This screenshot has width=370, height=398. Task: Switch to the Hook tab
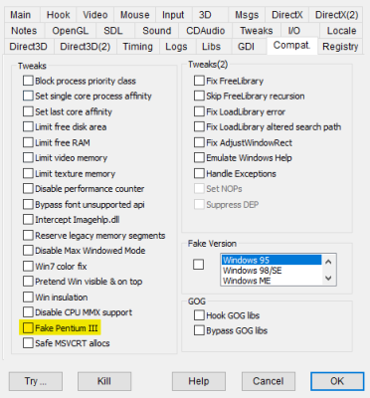coord(58,15)
